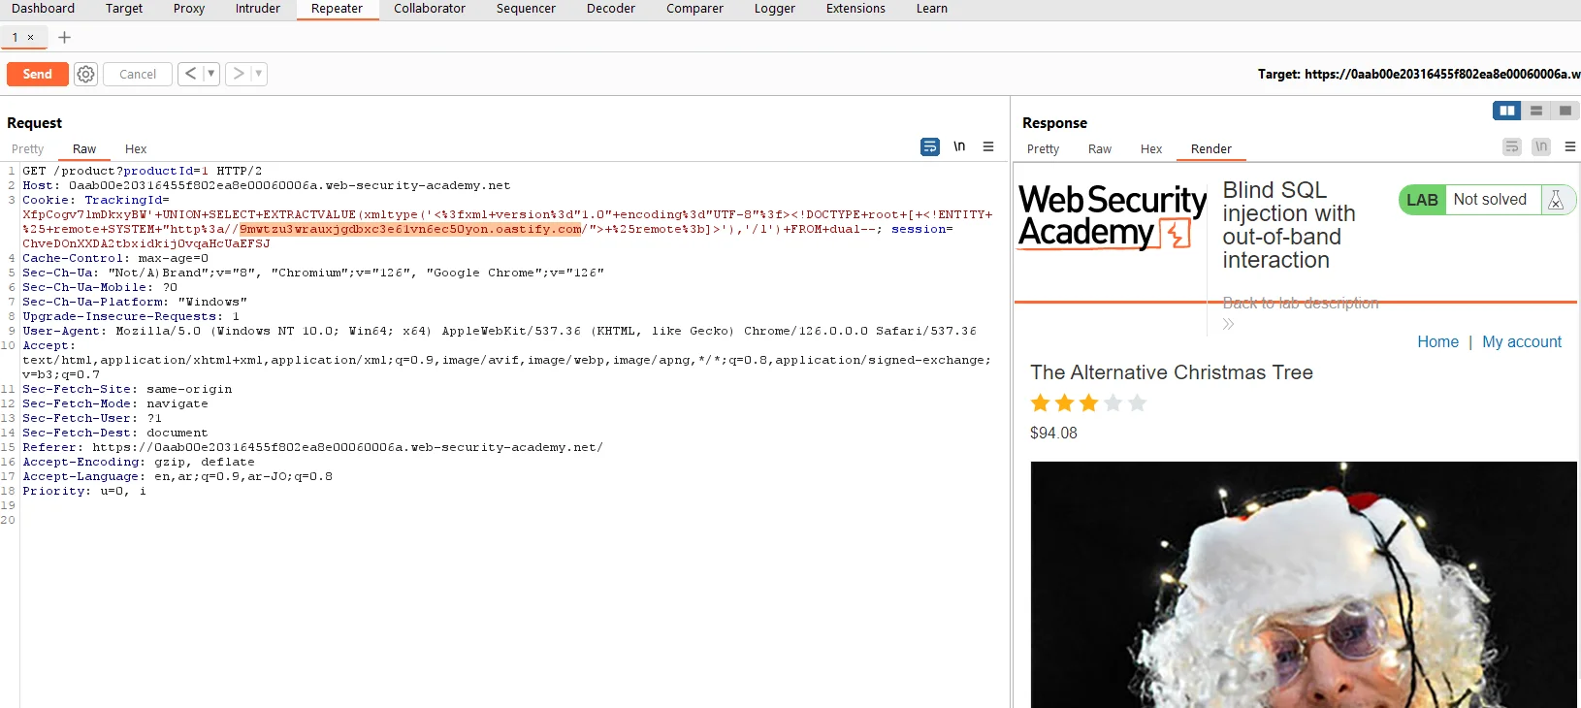Open the Request panel hamburger menu
Screen dimensions: 1581x708
[988, 146]
